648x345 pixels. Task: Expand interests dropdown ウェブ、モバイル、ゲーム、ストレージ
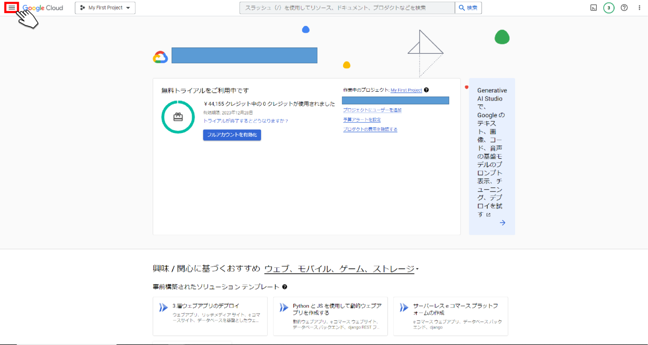pos(341,269)
